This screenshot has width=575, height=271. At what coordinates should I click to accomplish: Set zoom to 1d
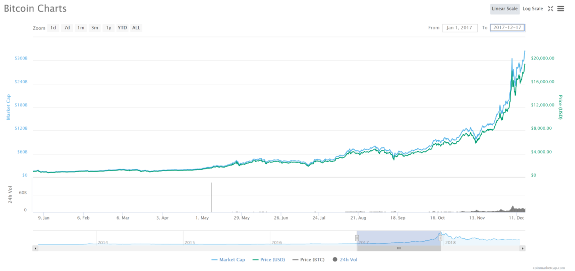(53, 28)
